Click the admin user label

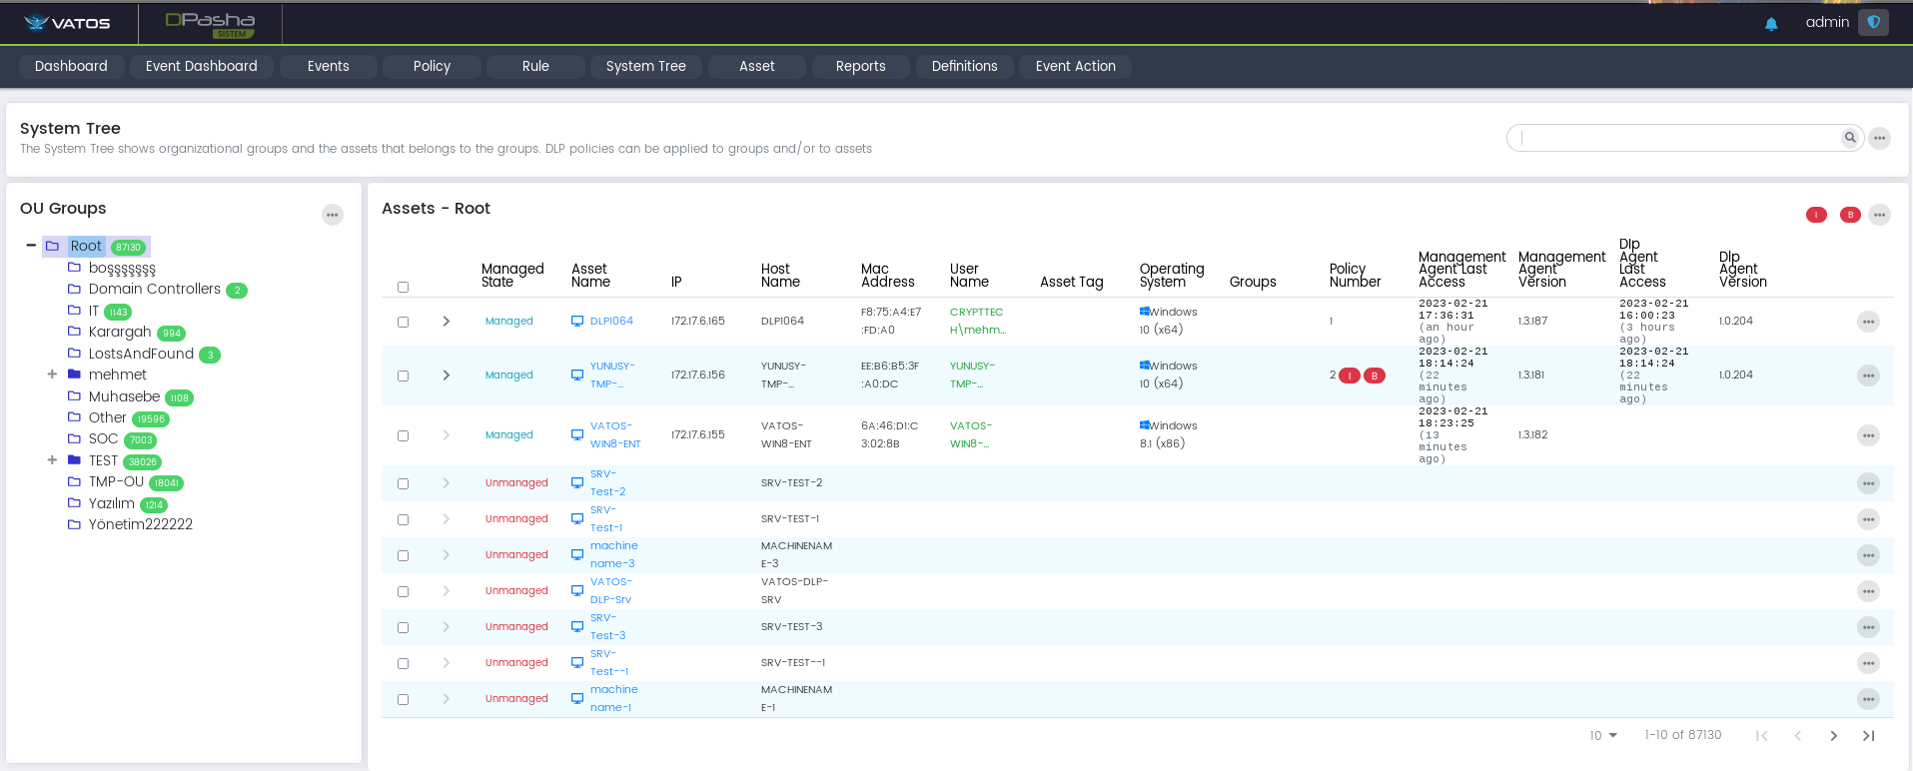(x=1827, y=22)
